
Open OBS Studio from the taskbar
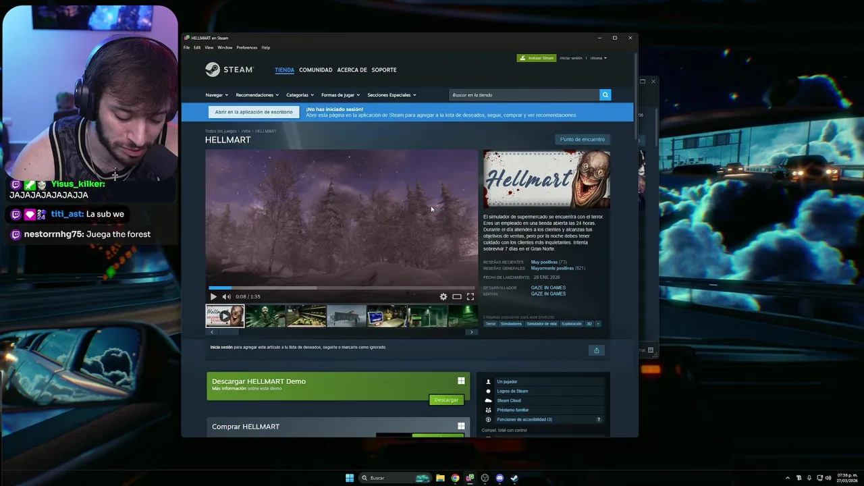point(485,478)
